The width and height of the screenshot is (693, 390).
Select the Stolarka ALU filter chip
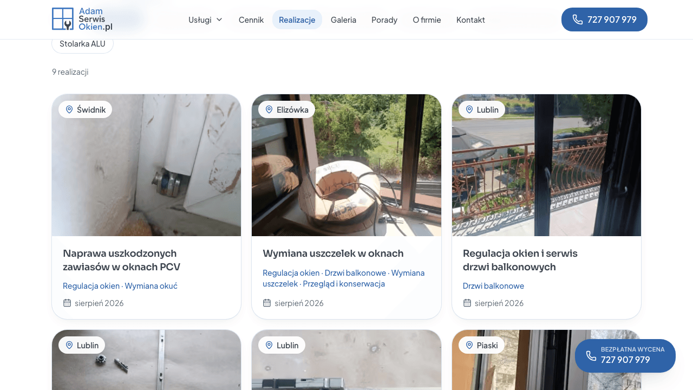[82, 44]
